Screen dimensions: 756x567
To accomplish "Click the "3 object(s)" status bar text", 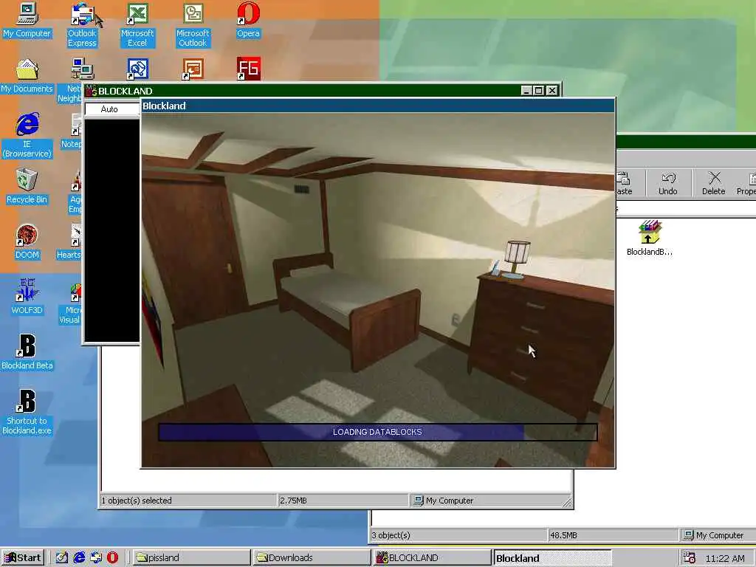I will coord(391,535).
